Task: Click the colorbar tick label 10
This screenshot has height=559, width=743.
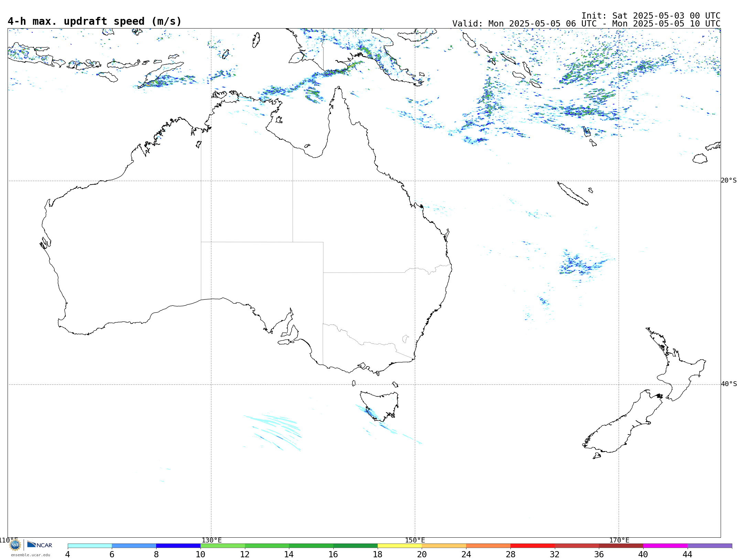Action: pyautogui.click(x=201, y=554)
